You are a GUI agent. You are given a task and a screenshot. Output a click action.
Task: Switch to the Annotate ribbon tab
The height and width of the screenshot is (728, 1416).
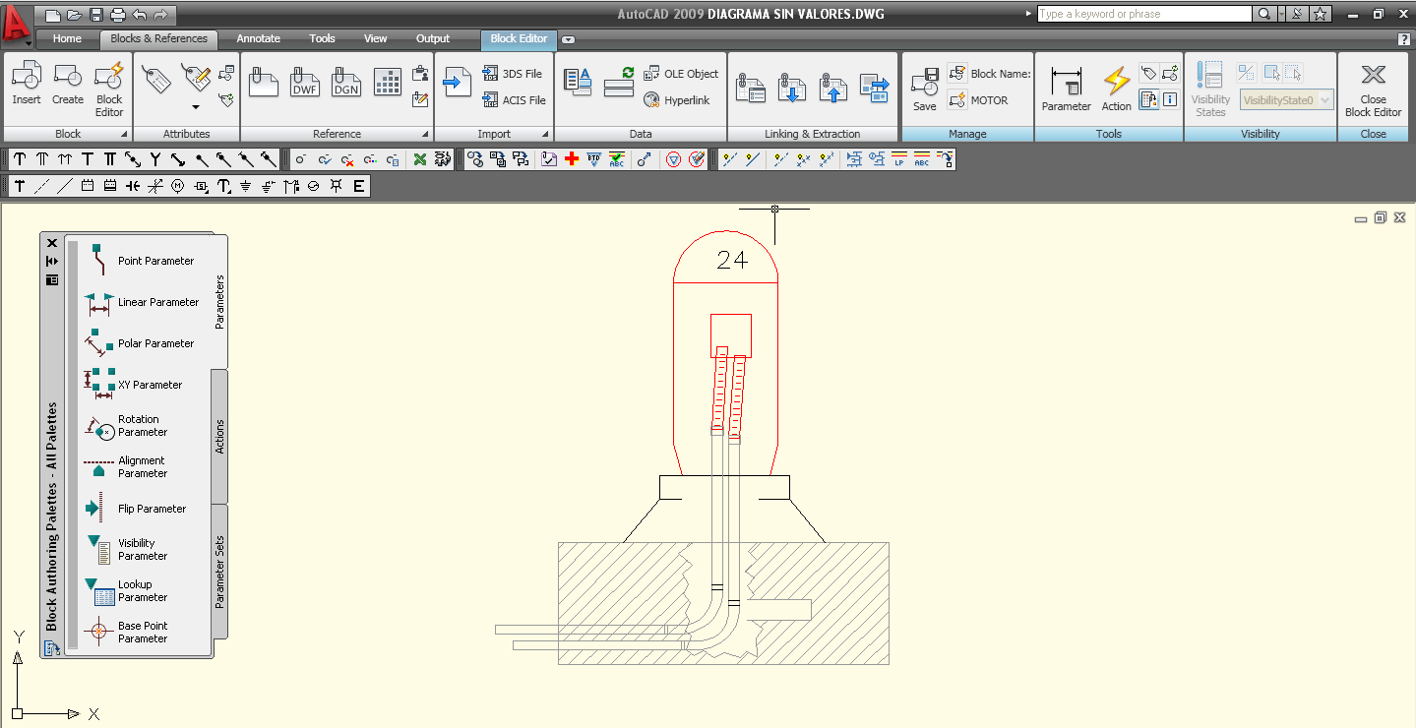[258, 39]
